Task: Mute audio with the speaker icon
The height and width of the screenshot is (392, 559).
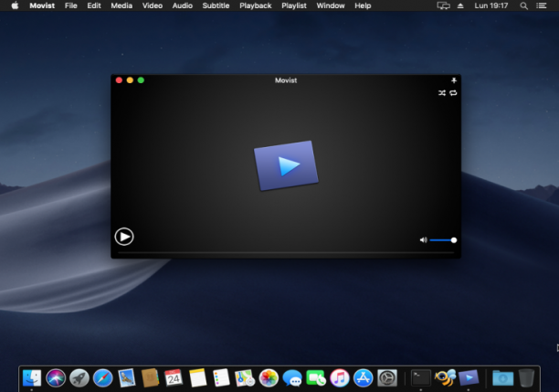Action: (x=423, y=240)
